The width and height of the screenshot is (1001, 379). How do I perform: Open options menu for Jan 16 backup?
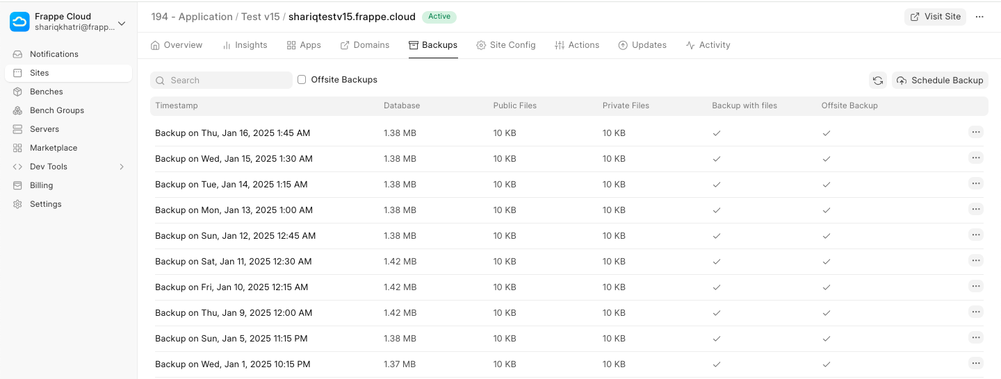(975, 132)
